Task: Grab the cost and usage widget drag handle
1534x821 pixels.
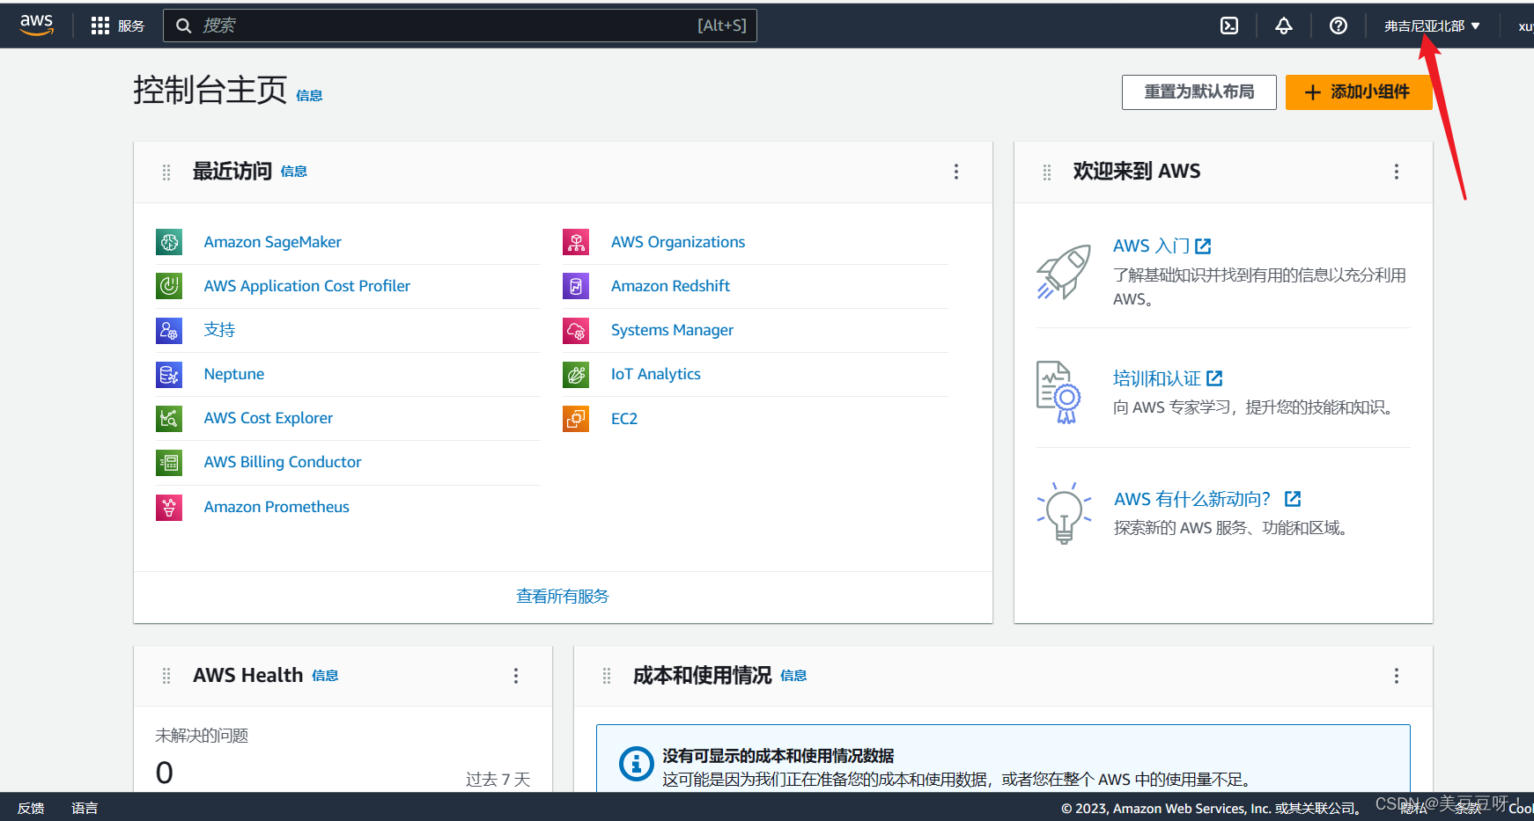Action: tap(607, 676)
